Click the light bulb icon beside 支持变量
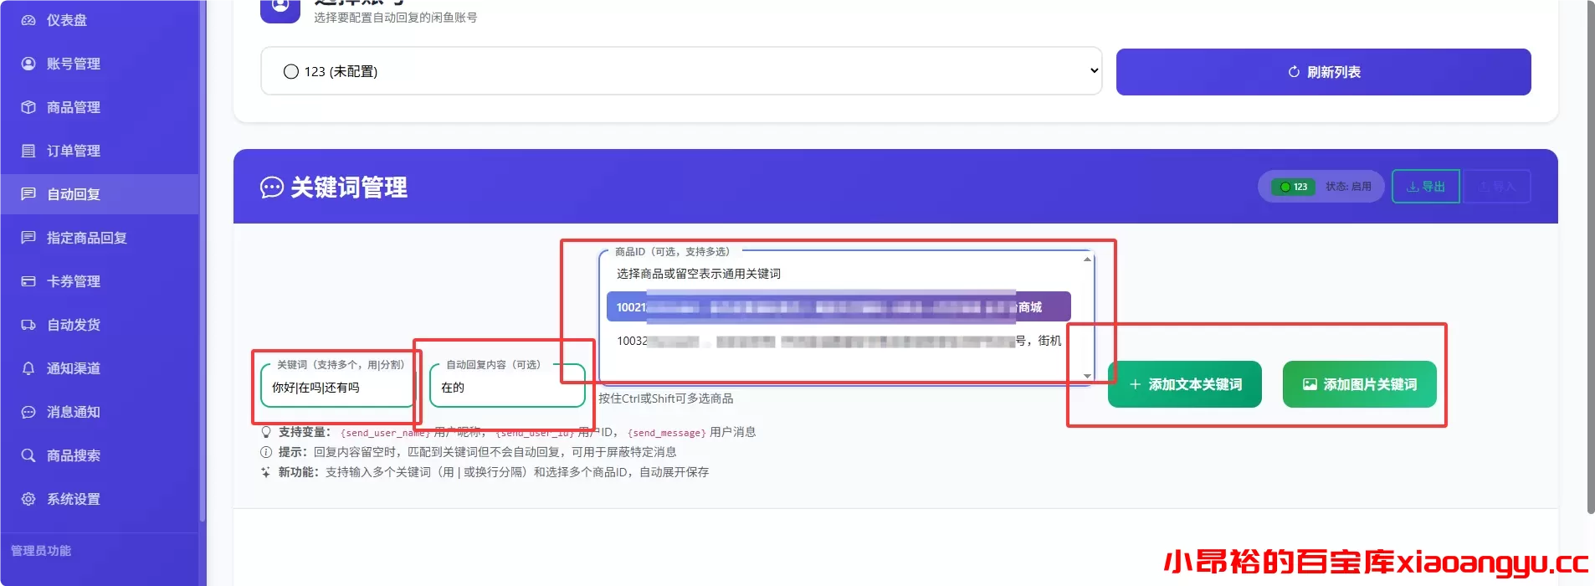The width and height of the screenshot is (1595, 586). pyautogui.click(x=266, y=432)
